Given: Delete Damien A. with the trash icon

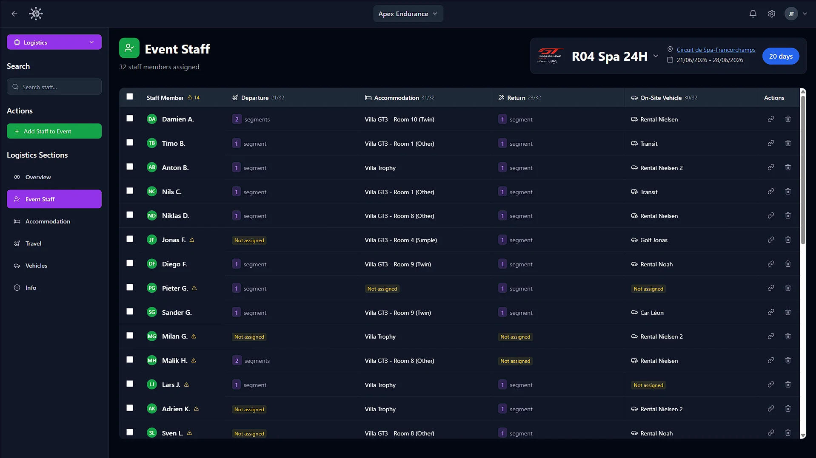Looking at the screenshot, I should point(787,119).
